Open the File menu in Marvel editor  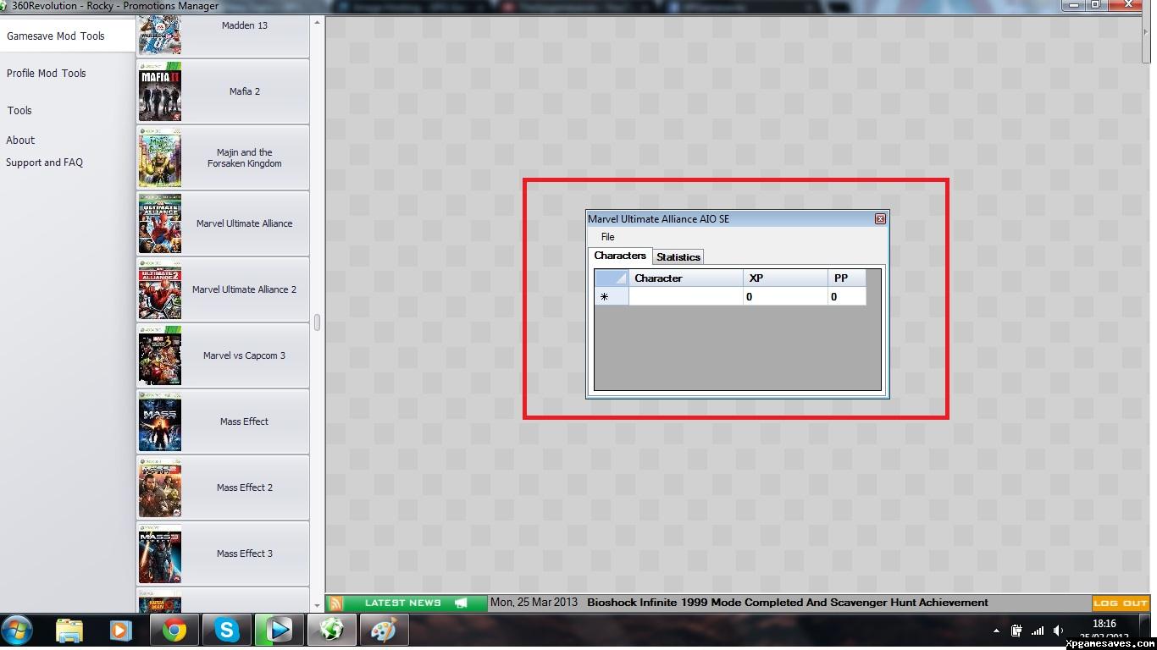pyautogui.click(x=607, y=237)
